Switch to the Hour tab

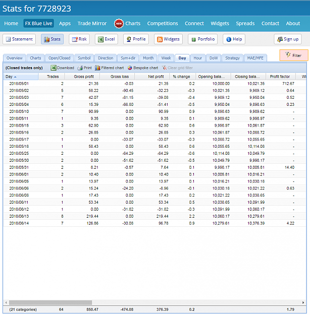tap(198, 58)
